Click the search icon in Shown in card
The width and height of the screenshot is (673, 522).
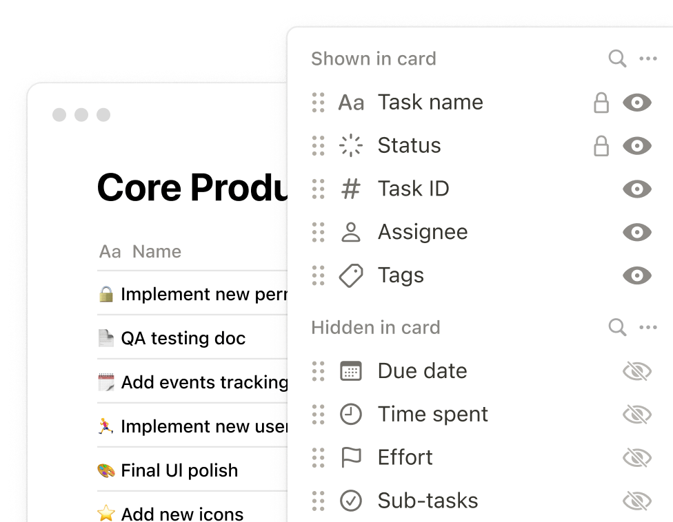pos(617,59)
